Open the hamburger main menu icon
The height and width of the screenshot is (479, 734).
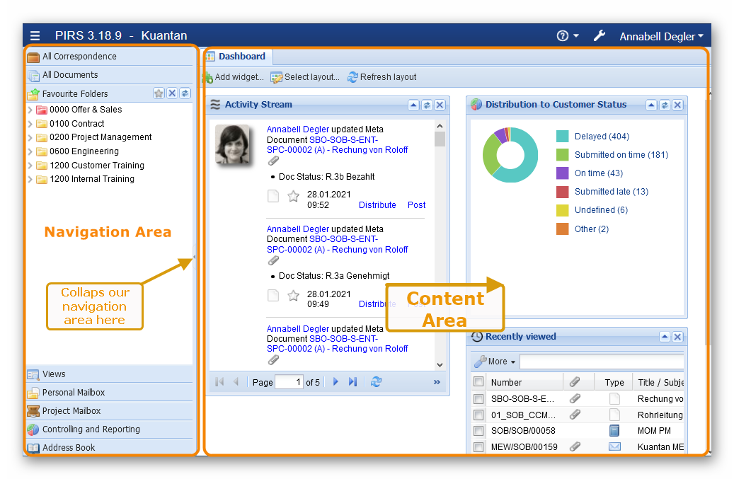coord(35,35)
